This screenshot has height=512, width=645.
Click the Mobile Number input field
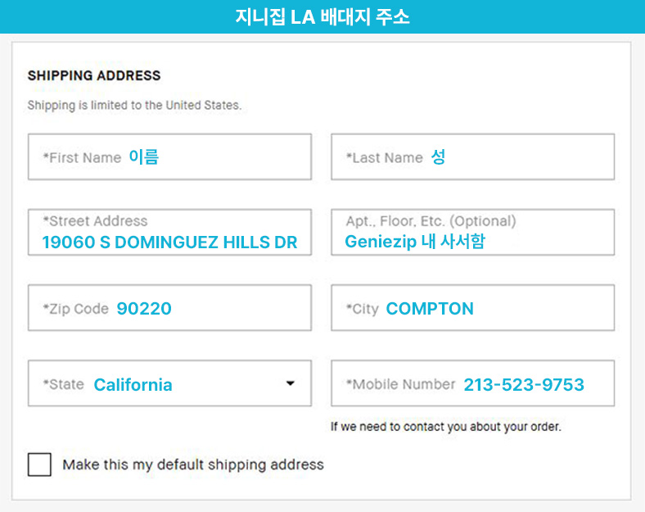[472, 383]
